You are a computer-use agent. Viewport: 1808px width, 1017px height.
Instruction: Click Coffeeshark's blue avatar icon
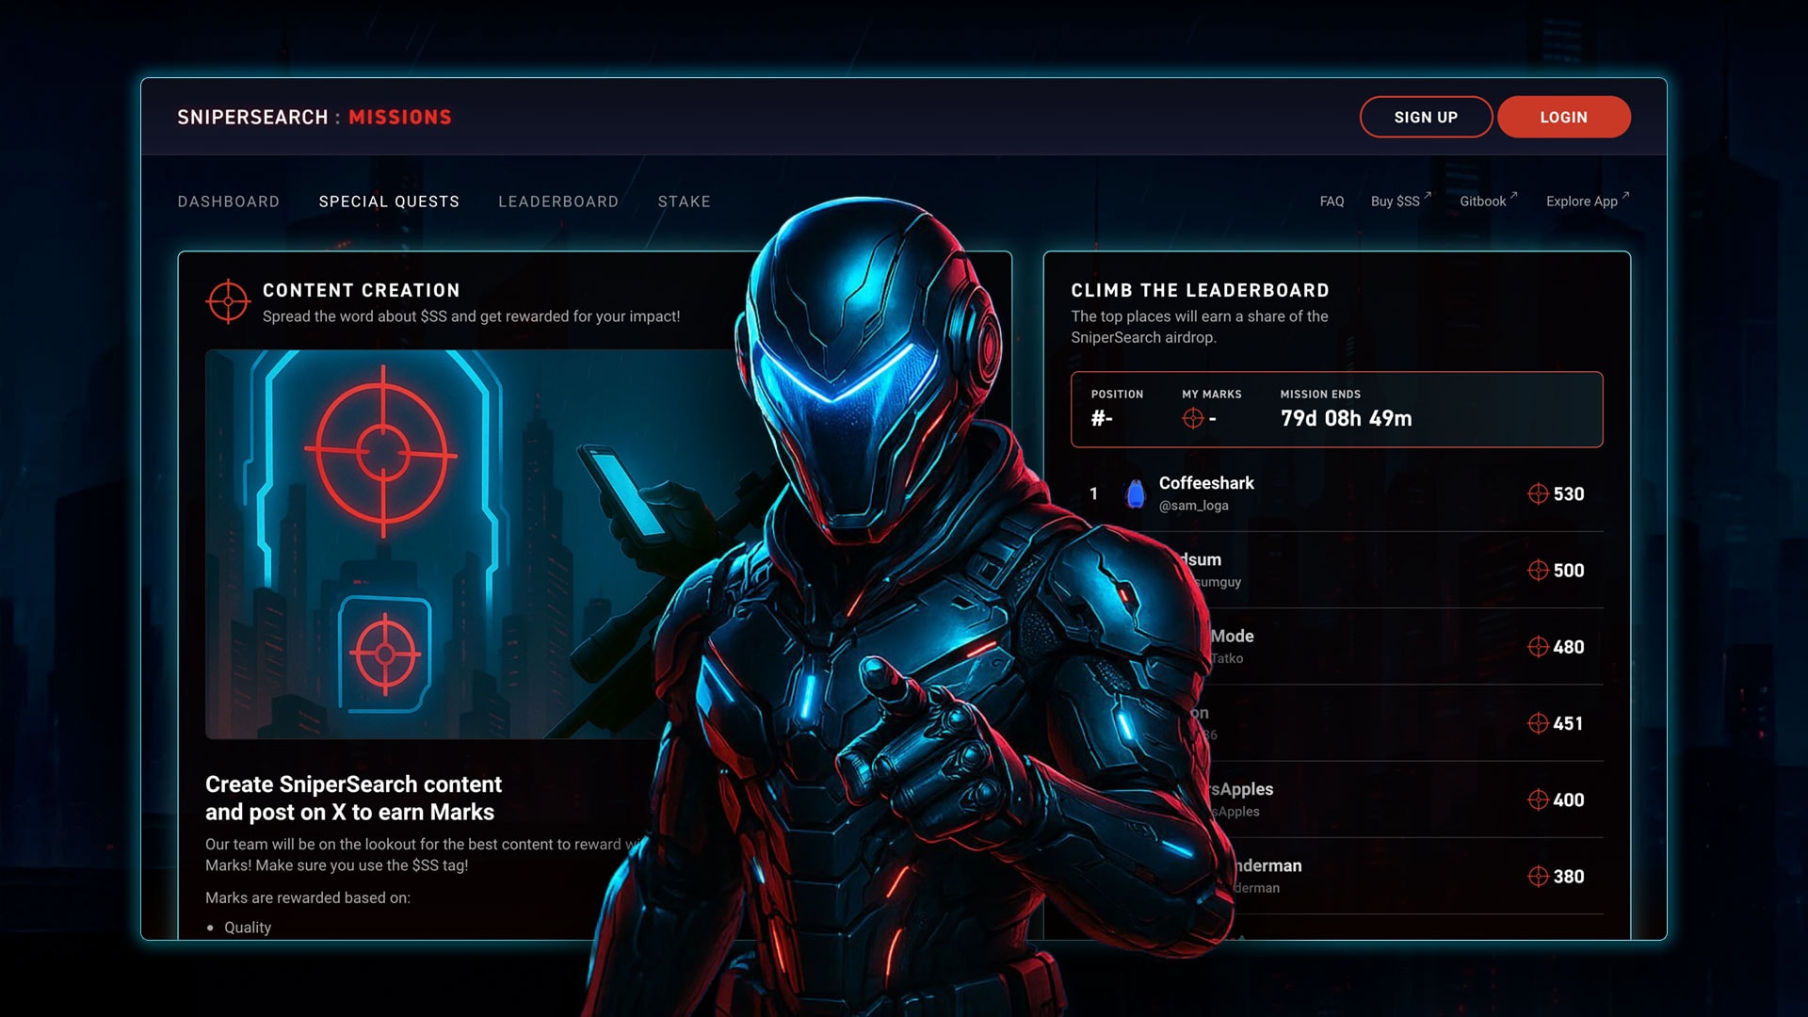click(x=1136, y=493)
